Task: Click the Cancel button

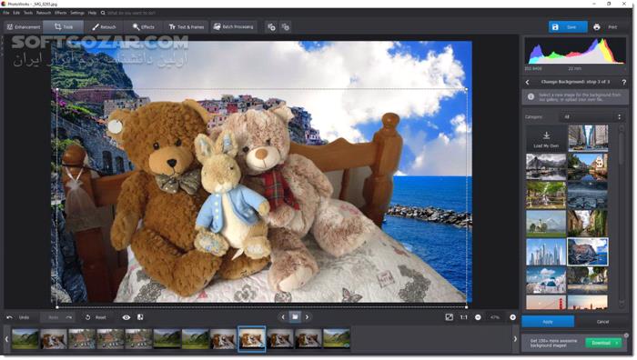Action: tap(602, 322)
